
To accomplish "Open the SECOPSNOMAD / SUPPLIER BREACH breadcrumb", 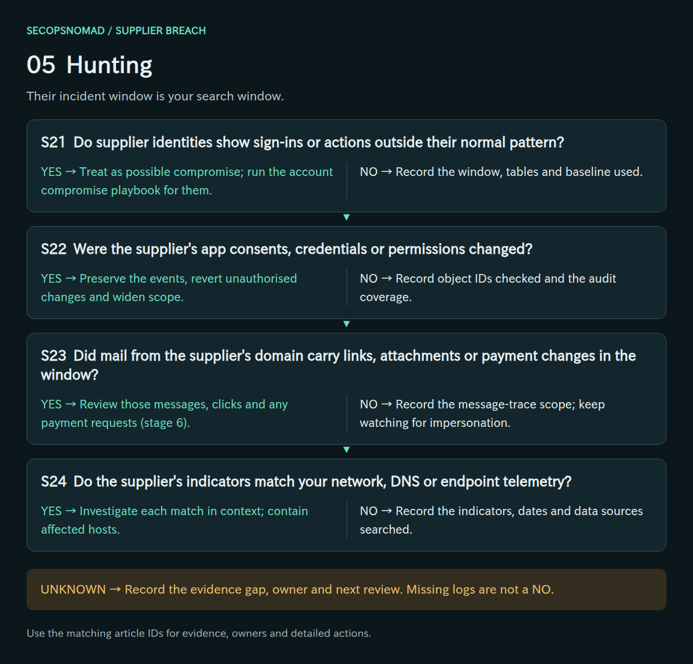I will tap(116, 31).
